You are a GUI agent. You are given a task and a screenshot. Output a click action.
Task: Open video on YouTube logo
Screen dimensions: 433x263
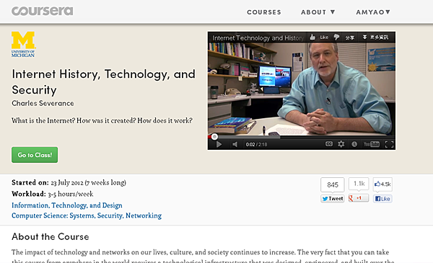[x=372, y=144]
